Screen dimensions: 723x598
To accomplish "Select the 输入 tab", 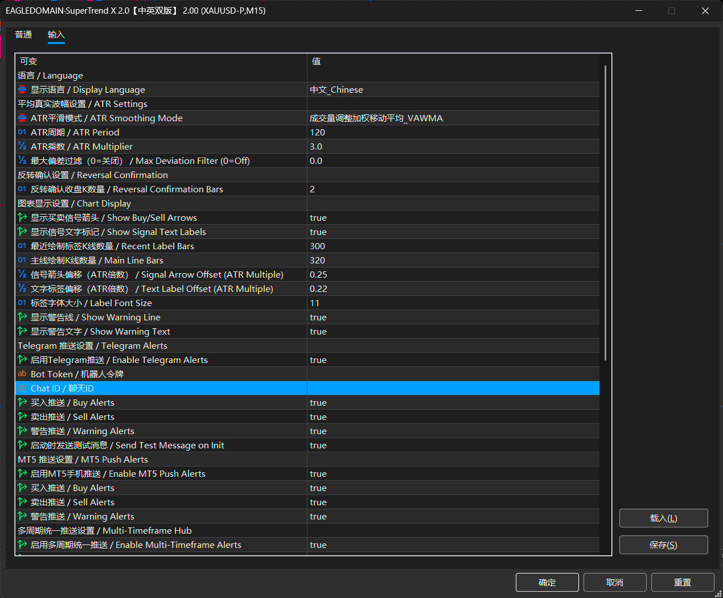I will coord(56,35).
